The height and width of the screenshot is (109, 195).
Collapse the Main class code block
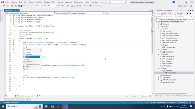15,38
